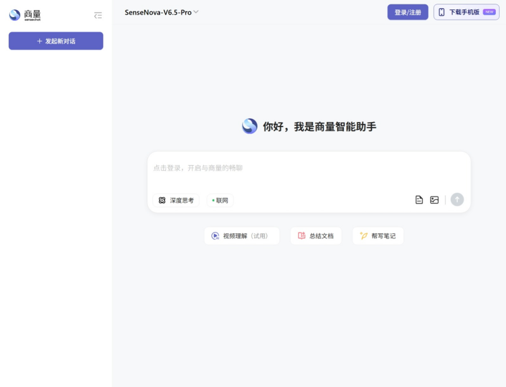Open the image upload icon
This screenshot has height=387, width=506.
pyautogui.click(x=434, y=199)
